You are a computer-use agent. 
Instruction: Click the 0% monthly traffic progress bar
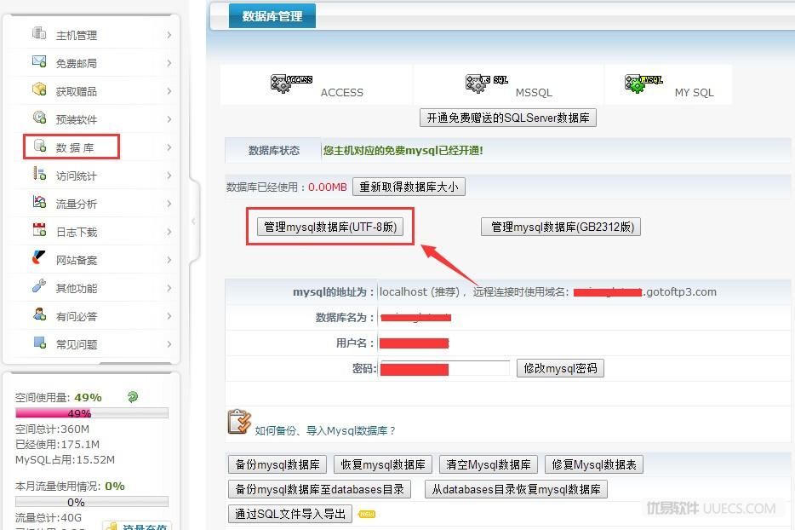point(92,502)
